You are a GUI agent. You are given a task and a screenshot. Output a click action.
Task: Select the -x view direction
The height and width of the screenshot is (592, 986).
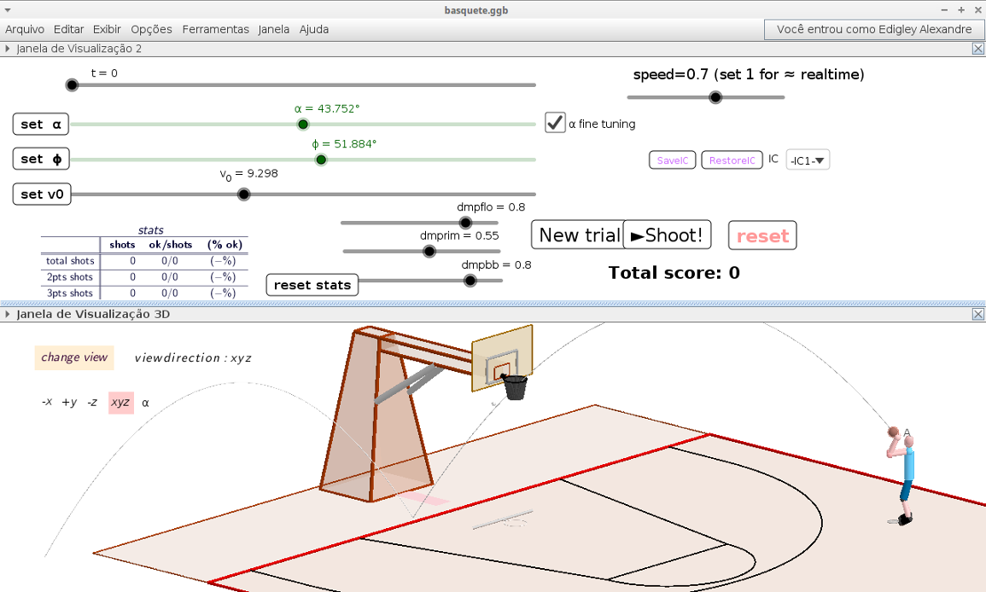click(47, 402)
